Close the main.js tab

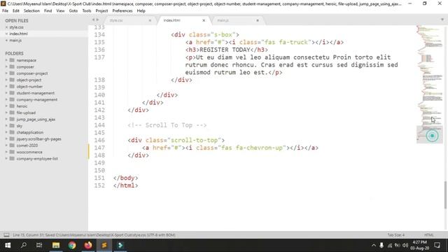(258, 20)
